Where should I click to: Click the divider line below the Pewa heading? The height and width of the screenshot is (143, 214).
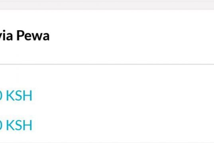107,64
